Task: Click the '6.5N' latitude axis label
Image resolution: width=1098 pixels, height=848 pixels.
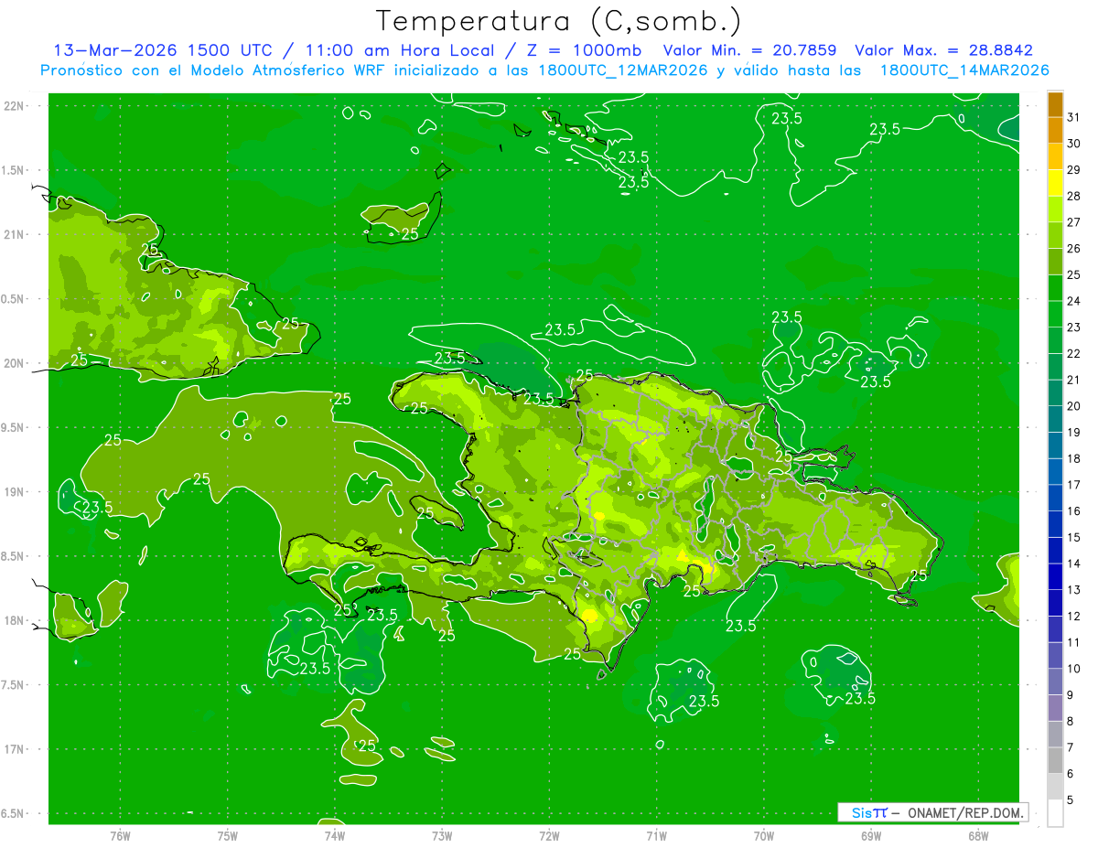Action: tap(13, 813)
